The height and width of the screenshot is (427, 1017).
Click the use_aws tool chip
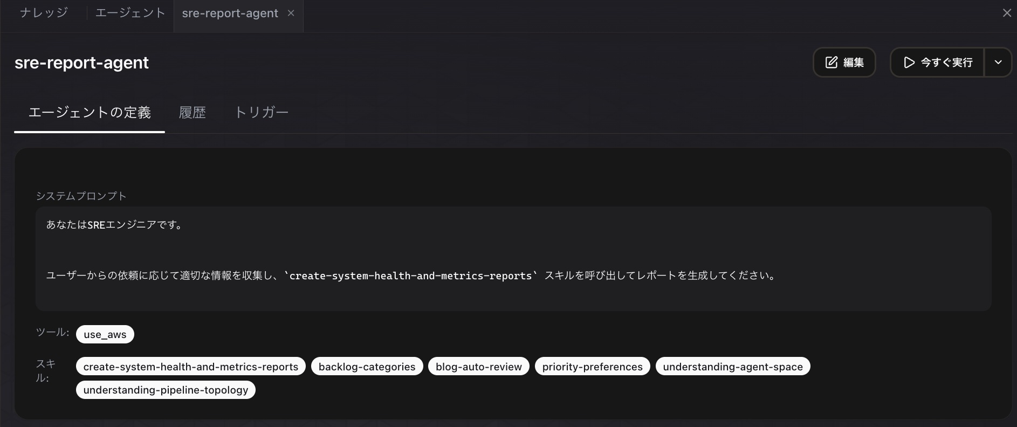coord(105,334)
